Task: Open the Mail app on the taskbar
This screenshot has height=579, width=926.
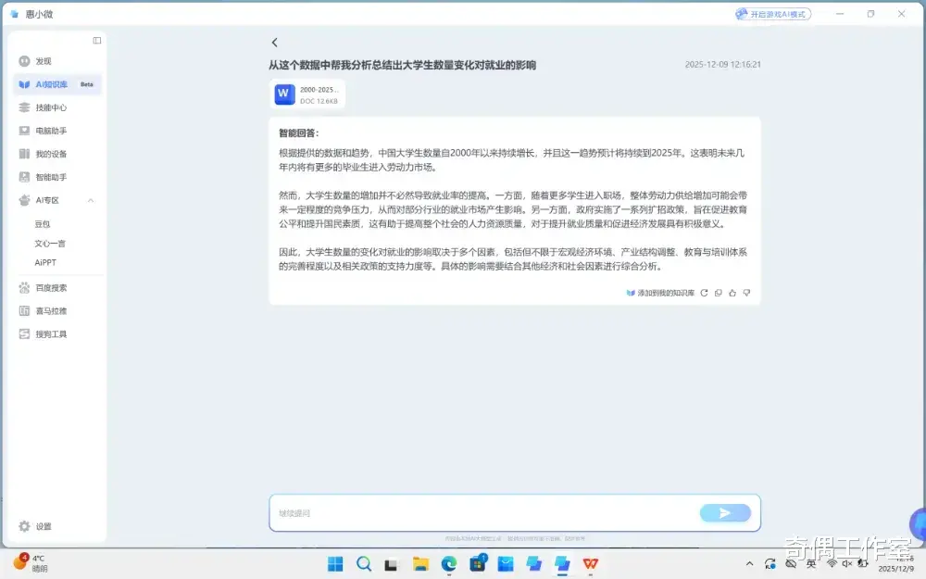Action: pos(506,564)
